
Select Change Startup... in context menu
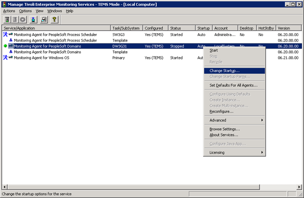234,71
